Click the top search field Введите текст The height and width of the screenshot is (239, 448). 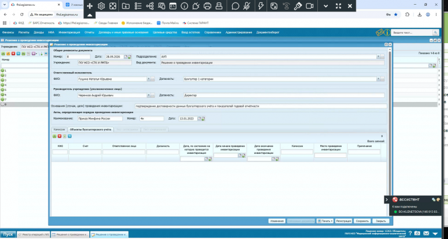(412, 33)
